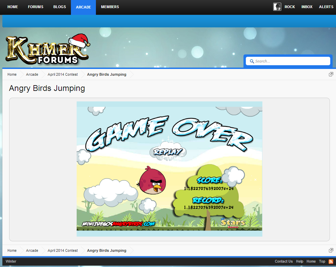336x267 pixels.
Task: Open quick navigation icon in top breadcrumb
Action: 331,74
